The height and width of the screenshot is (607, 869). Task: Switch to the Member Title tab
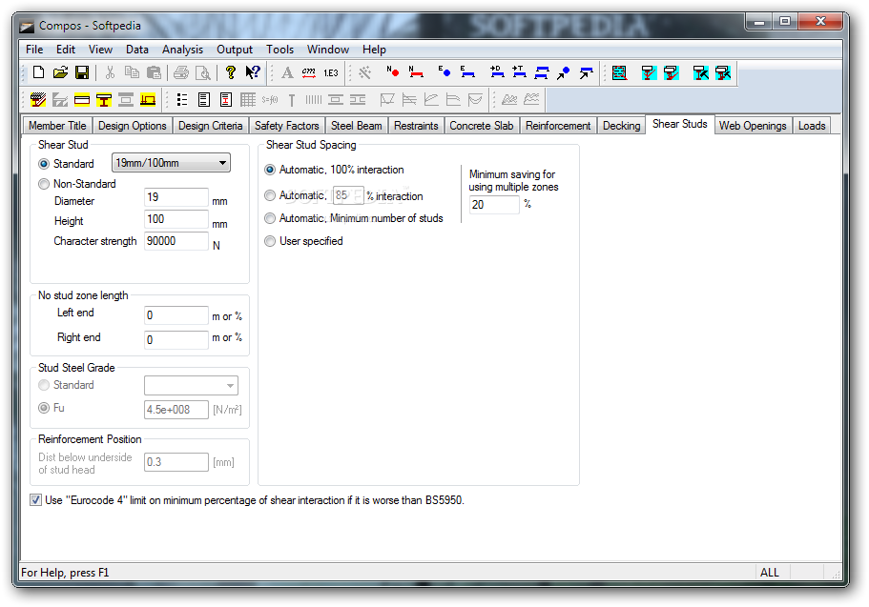coord(57,126)
